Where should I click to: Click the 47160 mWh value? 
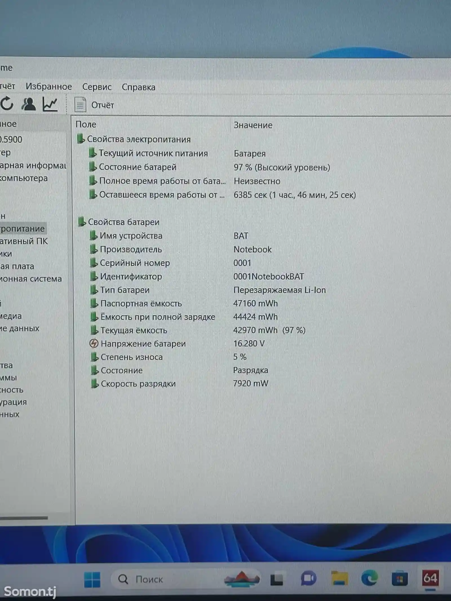[x=255, y=303]
